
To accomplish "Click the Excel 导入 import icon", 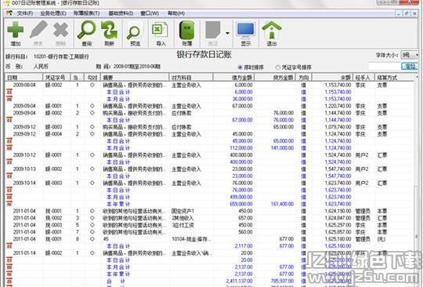I will click(160, 31).
